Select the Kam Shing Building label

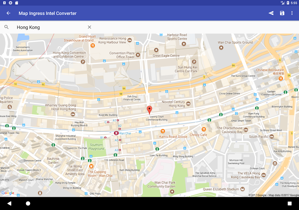(130, 170)
